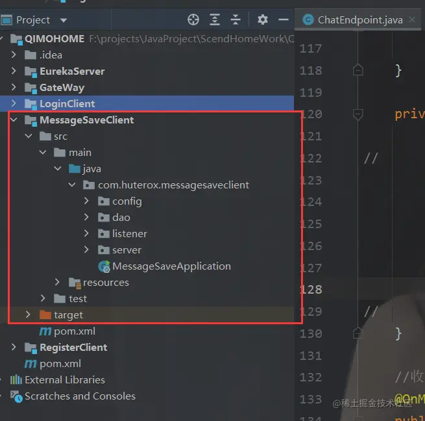Select the com.huterox.messagesaveclient package label
The height and width of the screenshot is (421, 425).
(x=173, y=185)
